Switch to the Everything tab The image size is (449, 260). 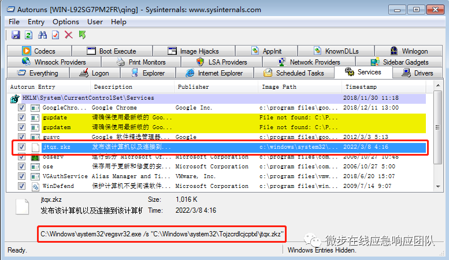point(38,73)
